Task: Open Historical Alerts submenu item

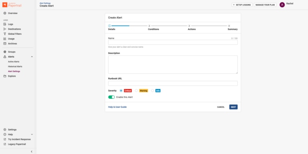Action: tap(15, 66)
